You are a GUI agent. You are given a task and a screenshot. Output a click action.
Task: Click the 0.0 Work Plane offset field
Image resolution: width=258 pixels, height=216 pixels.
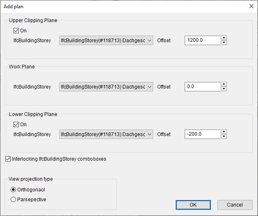pyautogui.click(x=203, y=86)
